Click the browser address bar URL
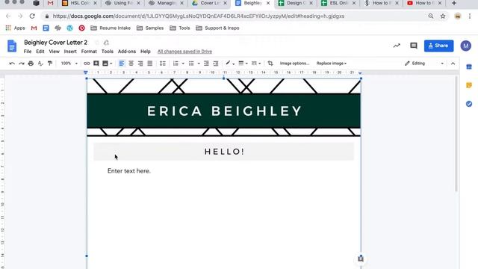The image size is (478, 269). pos(199,16)
